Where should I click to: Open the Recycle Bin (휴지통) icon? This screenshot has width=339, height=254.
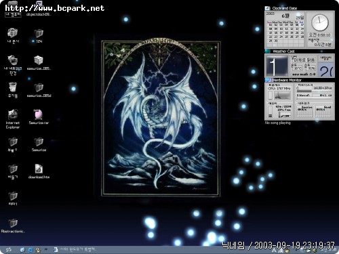click(13, 90)
